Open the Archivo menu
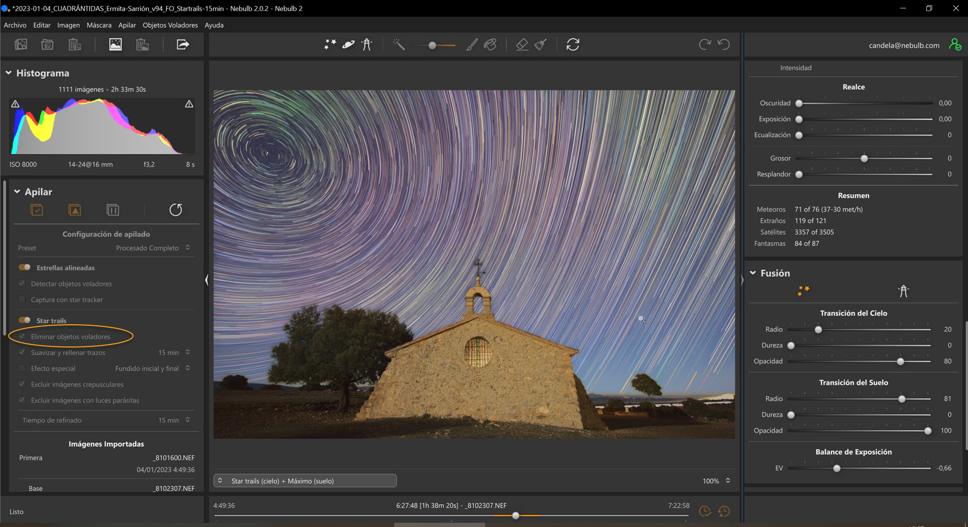This screenshot has height=527, width=968. point(15,25)
